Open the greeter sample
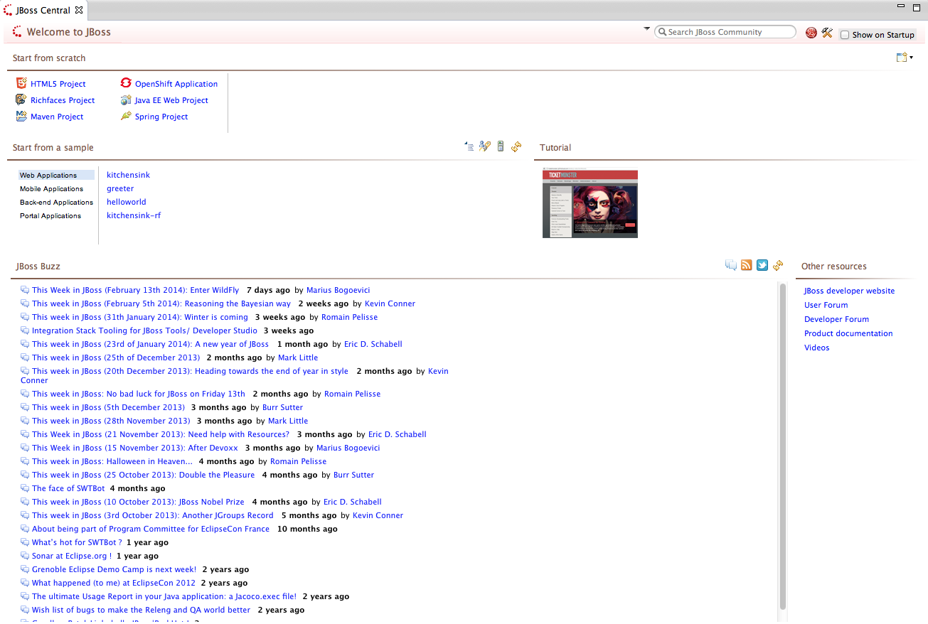The width and height of the screenshot is (928, 624). pyautogui.click(x=120, y=188)
